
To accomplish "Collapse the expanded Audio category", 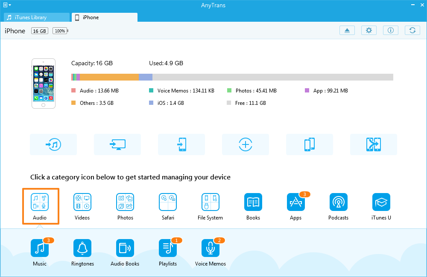I will 40,202.
